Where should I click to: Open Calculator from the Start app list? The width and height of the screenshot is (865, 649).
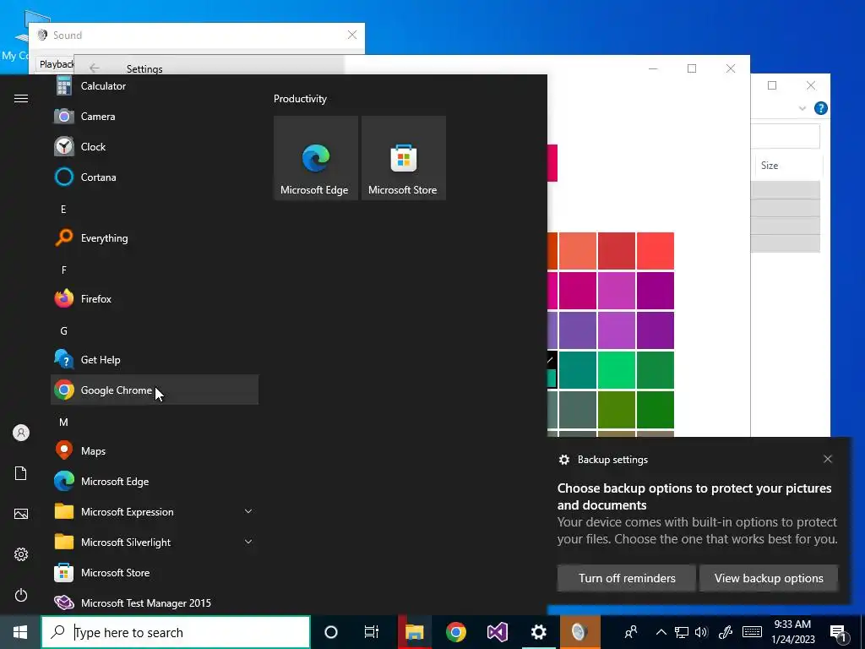(155, 86)
